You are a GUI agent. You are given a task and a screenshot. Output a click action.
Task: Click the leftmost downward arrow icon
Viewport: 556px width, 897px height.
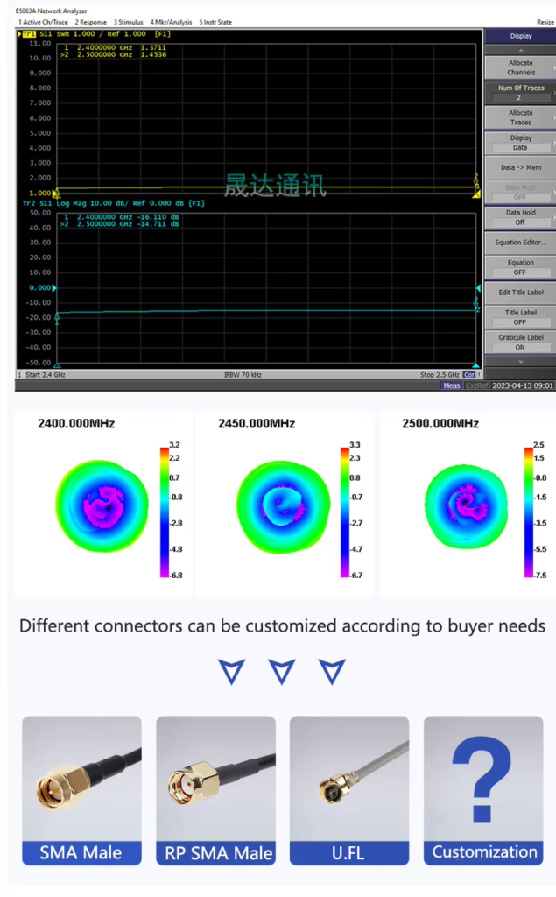[x=231, y=672]
